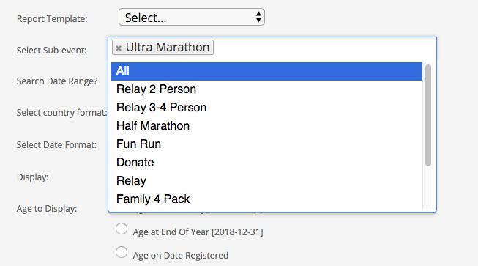Viewport: 478px width, 266px height.
Task: Select Donate in dropdown list
Action: pos(266,162)
